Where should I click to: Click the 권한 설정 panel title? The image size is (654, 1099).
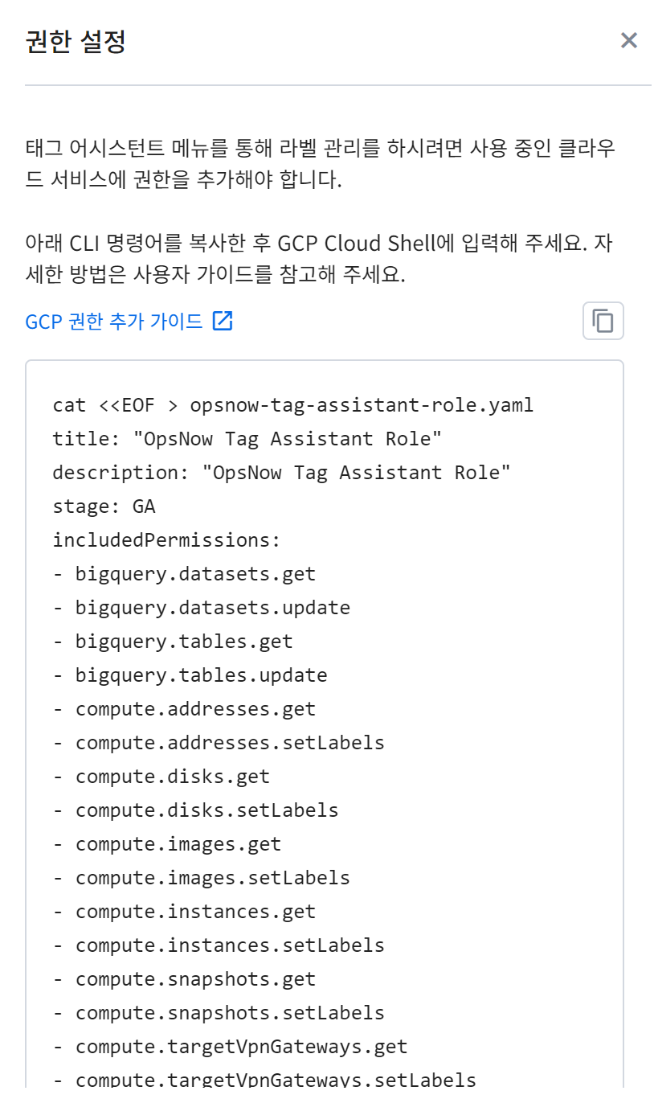[x=76, y=42]
